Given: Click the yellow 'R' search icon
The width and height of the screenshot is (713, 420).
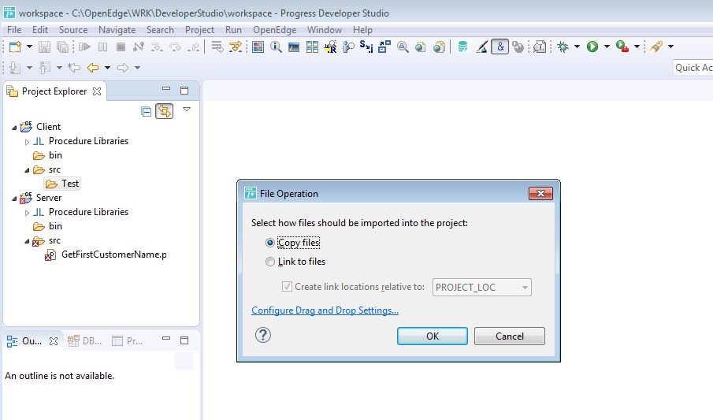Looking at the screenshot, I should point(330,46).
